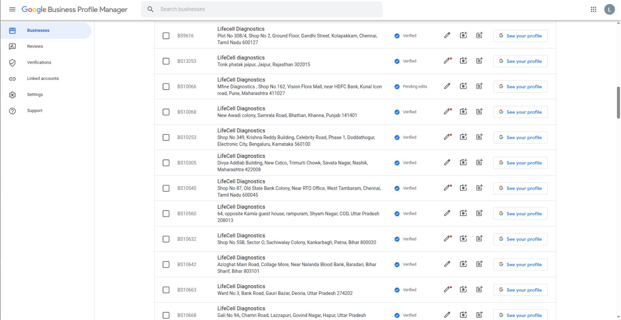621x320 pixels.
Task: Go to Verifications in the sidebar
Action: (x=39, y=62)
